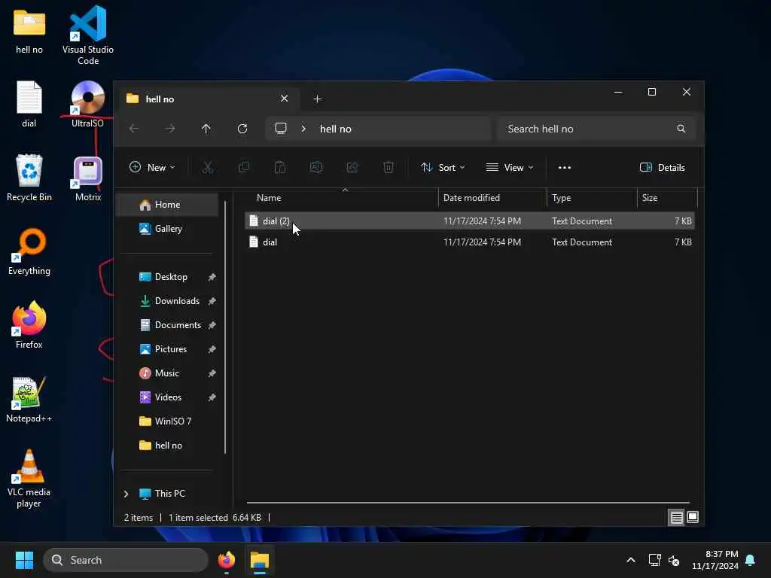
Task: Select the Everything desktop shortcut
Action: pyautogui.click(x=29, y=251)
